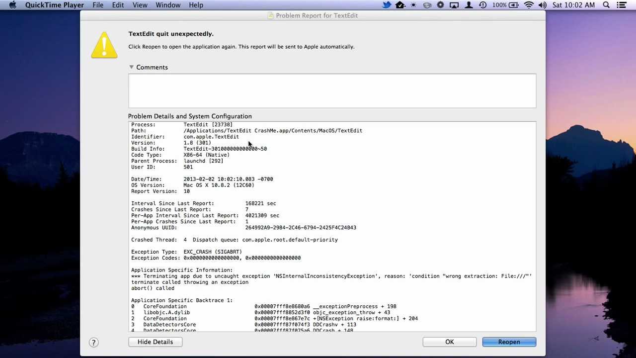Click the battery percentage 100% text
This screenshot has height=358, width=636.
point(499,5)
